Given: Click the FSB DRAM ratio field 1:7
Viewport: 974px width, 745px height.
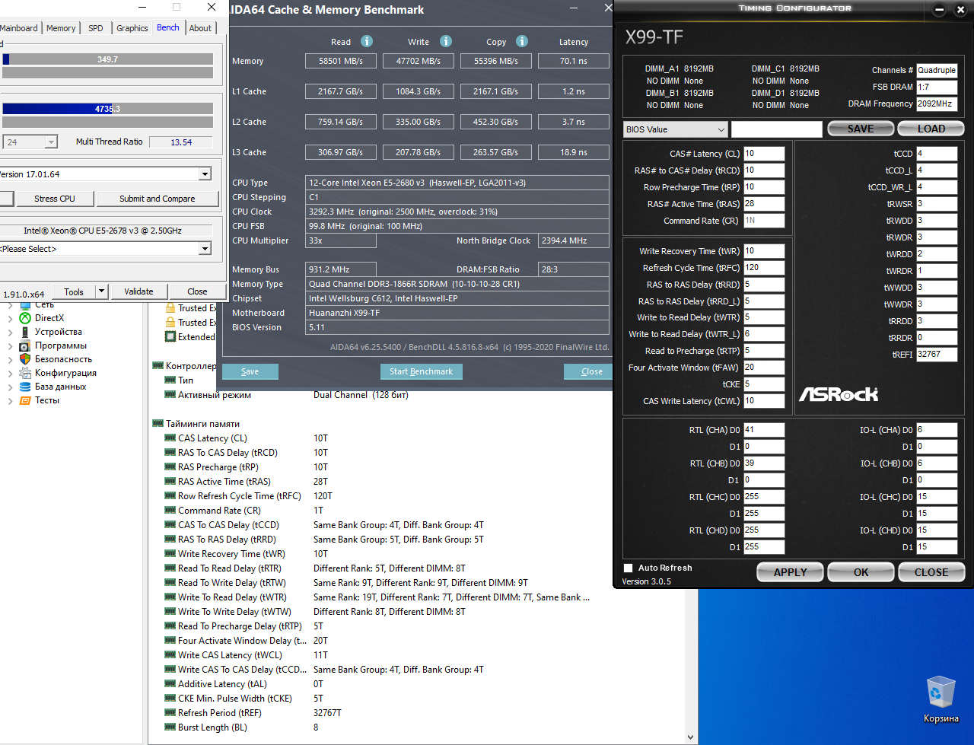Looking at the screenshot, I should tap(937, 87).
